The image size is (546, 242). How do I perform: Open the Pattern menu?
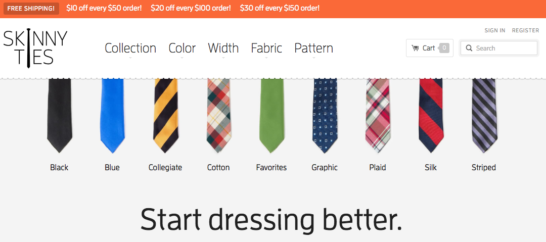tap(313, 49)
